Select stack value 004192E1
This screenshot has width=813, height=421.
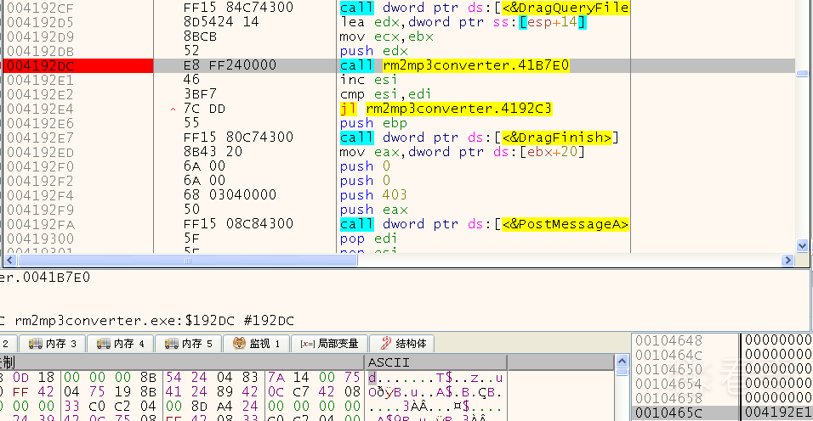pyautogui.click(x=778, y=413)
